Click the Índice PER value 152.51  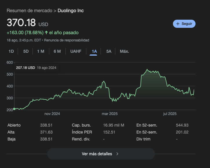[x=109, y=132]
